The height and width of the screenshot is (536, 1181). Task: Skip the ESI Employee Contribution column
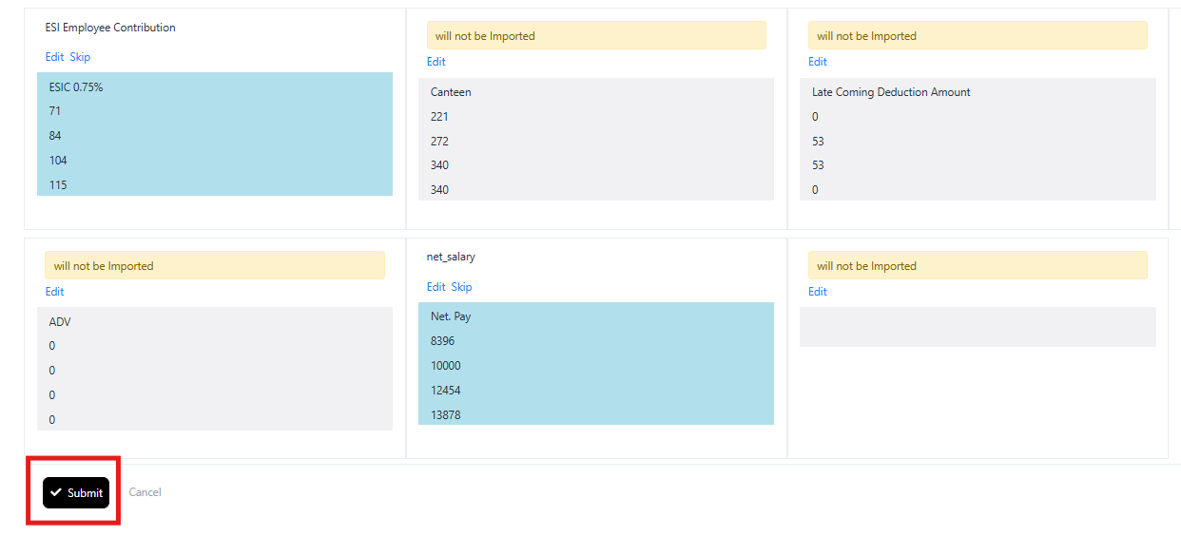coord(80,57)
